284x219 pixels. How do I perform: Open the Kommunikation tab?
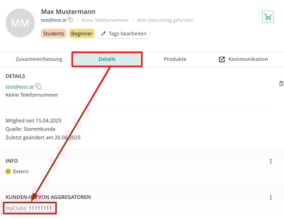click(243, 59)
